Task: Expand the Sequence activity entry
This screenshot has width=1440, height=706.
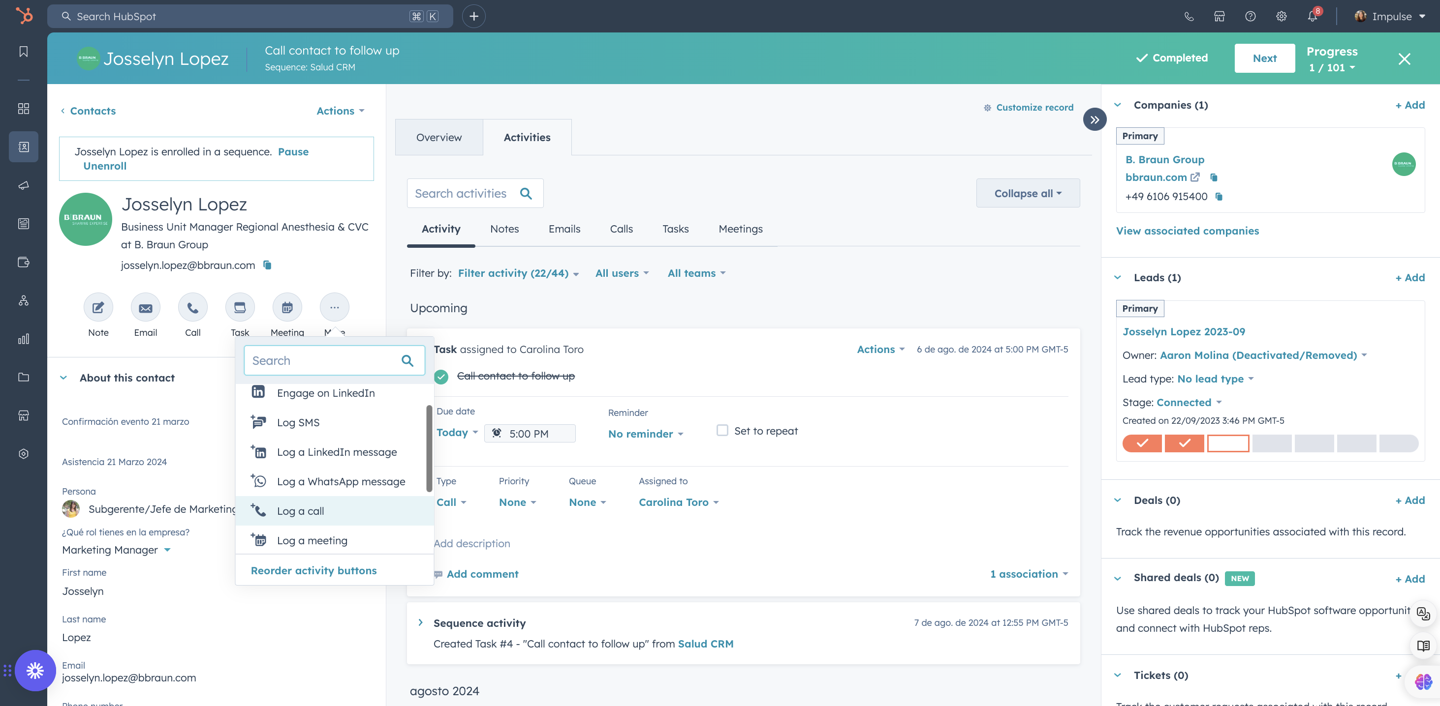Action: (420, 622)
